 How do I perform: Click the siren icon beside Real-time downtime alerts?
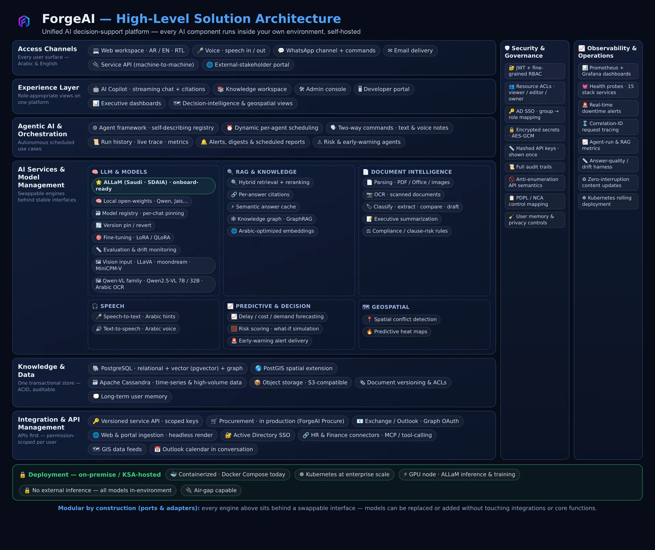[x=585, y=105]
